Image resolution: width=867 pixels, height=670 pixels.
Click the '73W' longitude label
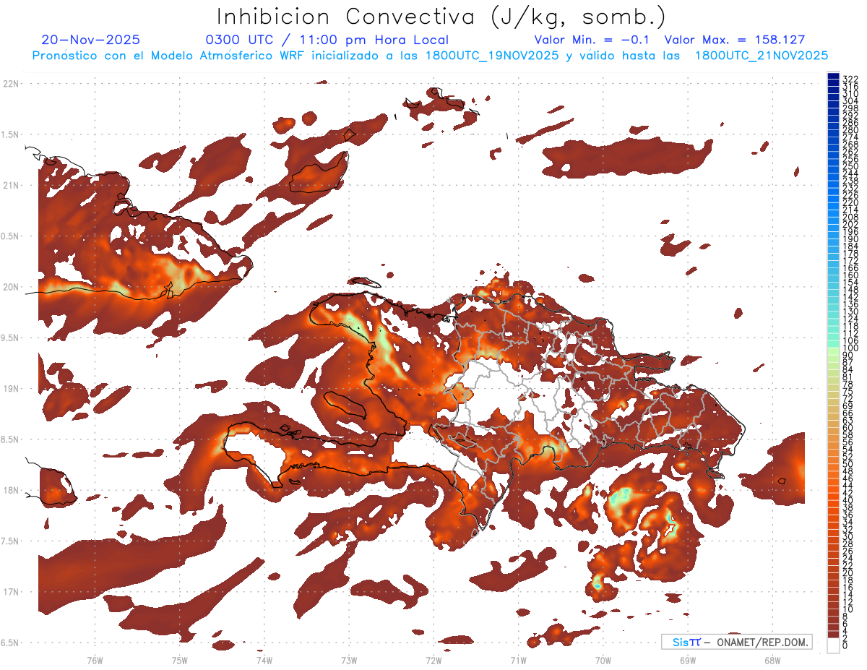pyautogui.click(x=349, y=660)
